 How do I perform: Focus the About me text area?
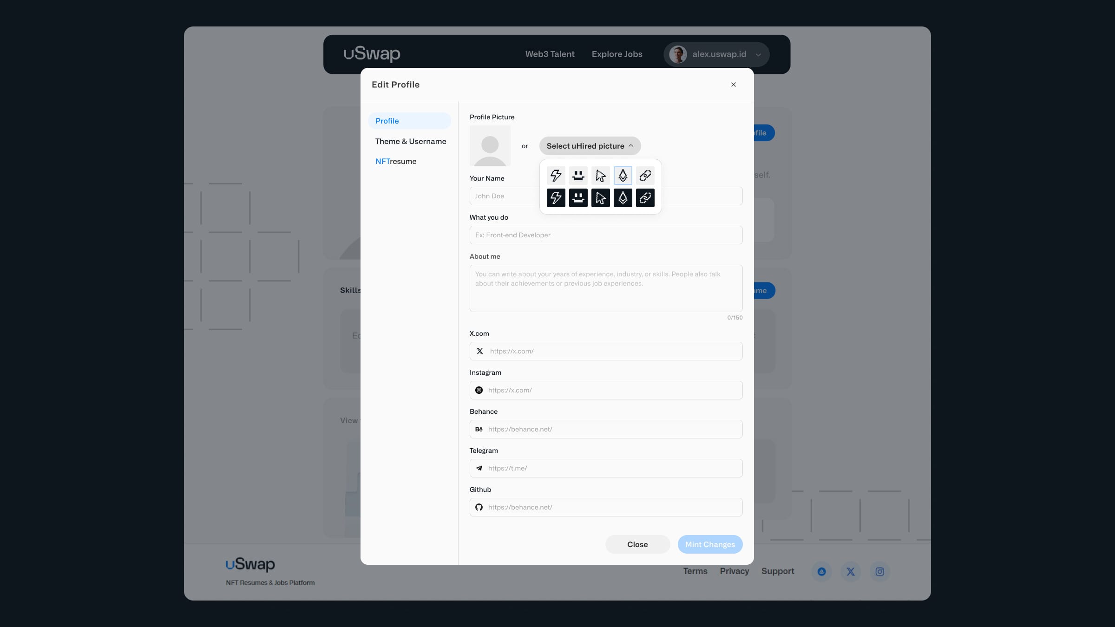(606, 288)
